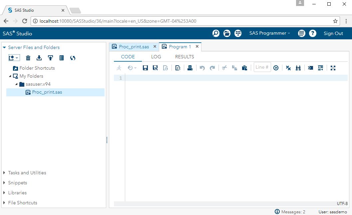Click the Sign Out link

333,33
